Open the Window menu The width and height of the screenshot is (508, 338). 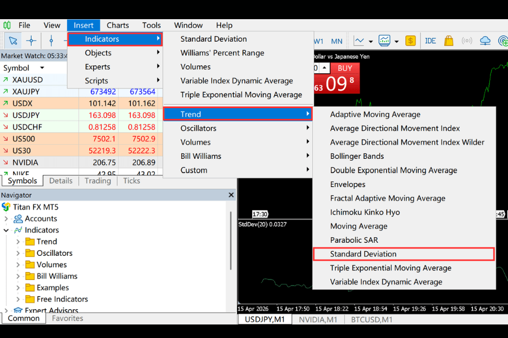(x=188, y=25)
